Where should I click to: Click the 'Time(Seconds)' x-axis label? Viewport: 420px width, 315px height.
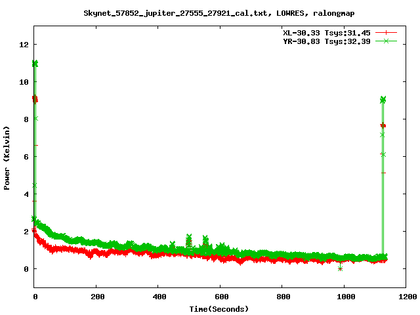219,309
